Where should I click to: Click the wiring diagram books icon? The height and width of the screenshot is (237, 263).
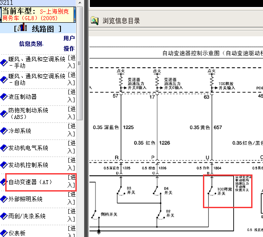[22, 27]
